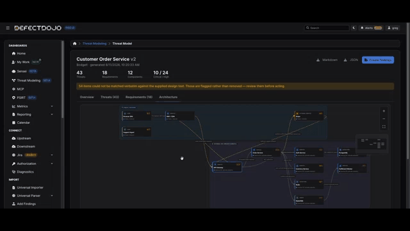Open Downstream in the sidebar

[x=26, y=146]
